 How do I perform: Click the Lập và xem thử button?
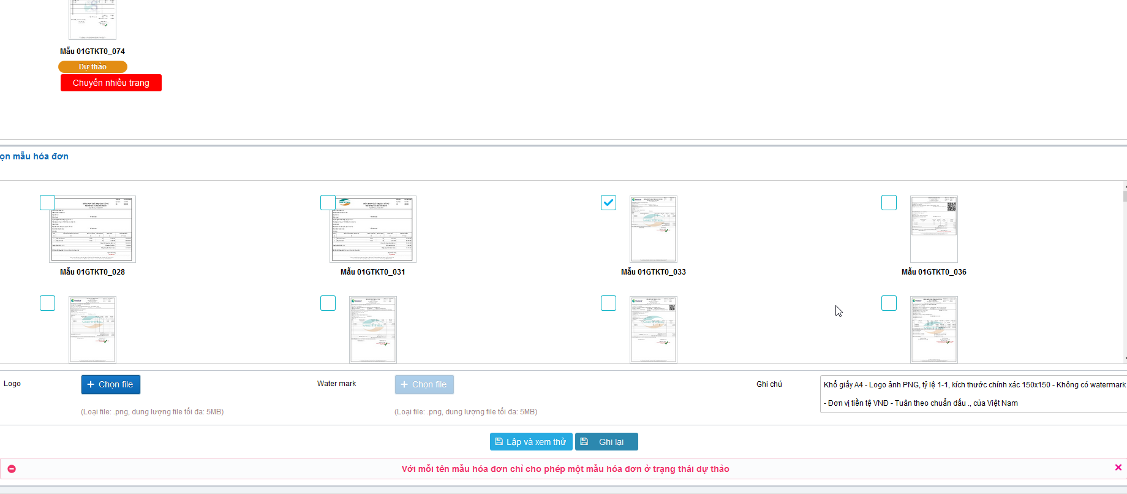click(530, 442)
